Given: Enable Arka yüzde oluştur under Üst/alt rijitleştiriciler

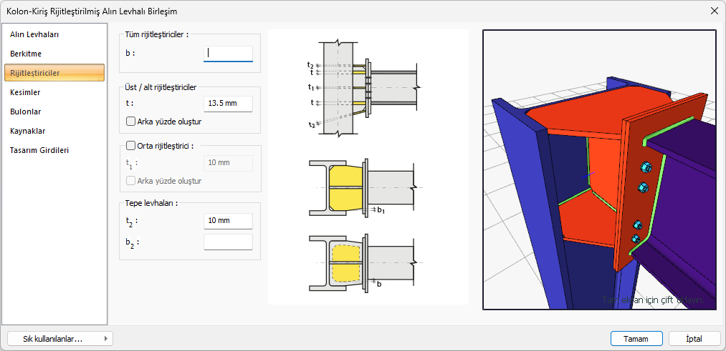Looking at the screenshot, I should (131, 122).
